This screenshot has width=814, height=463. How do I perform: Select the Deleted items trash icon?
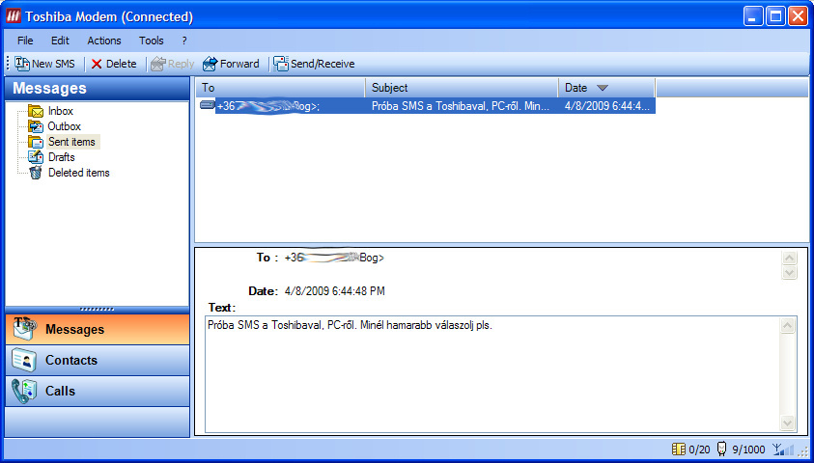pyautogui.click(x=36, y=173)
